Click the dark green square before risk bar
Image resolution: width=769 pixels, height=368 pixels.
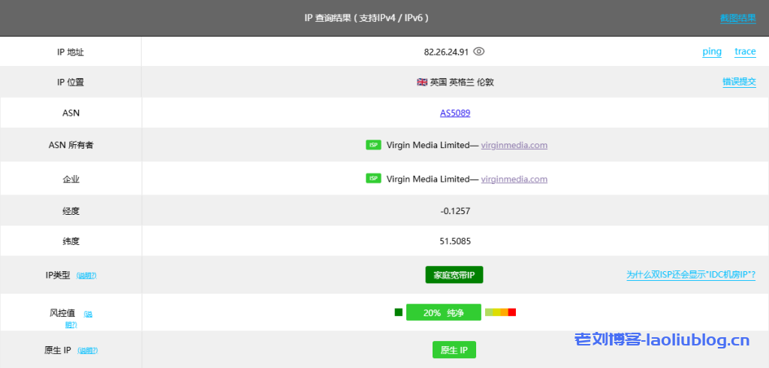click(x=399, y=312)
